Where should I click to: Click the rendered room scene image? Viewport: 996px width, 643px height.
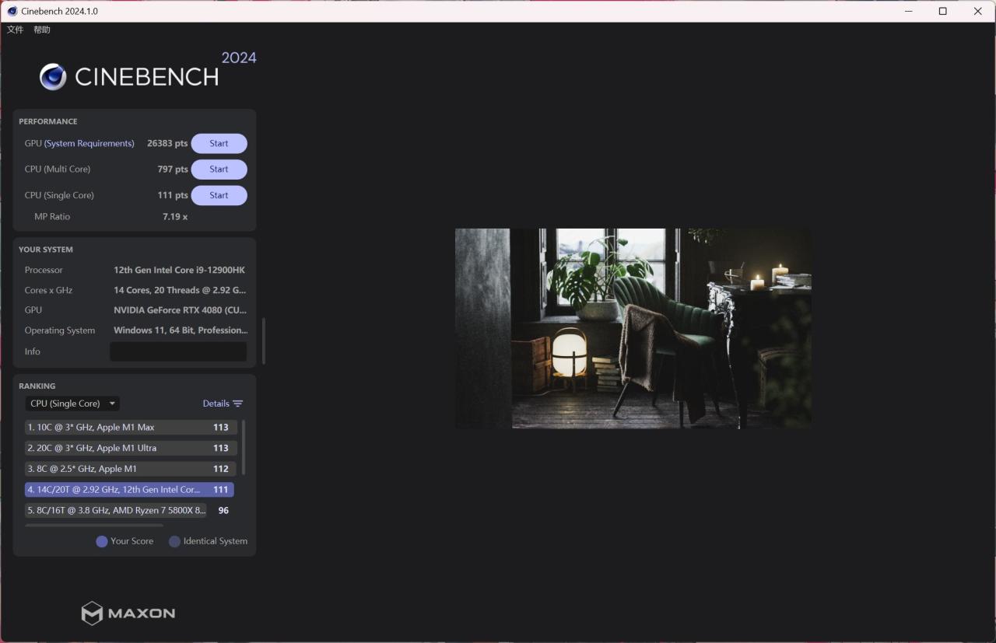633,328
